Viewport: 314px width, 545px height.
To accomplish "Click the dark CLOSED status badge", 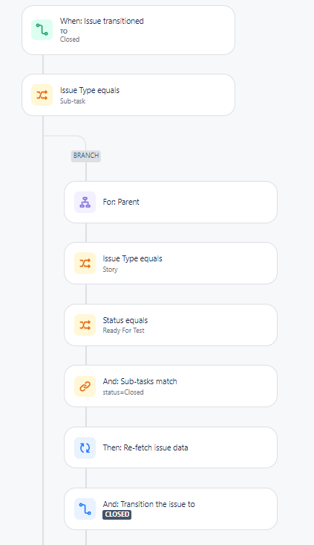I will pyautogui.click(x=117, y=514).
